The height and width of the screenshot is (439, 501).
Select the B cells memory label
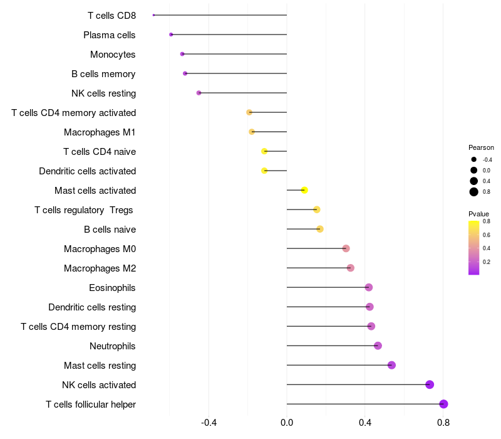pos(103,74)
